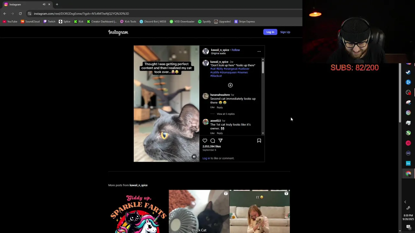Open the Splice bookmark
The height and width of the screenshot is (233, 415).
tap(65, 22)
